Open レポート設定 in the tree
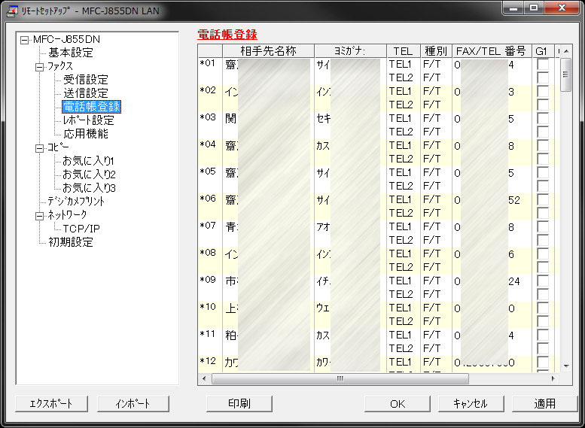This screenshot has height=428, width=585. (x=88, y=120)
